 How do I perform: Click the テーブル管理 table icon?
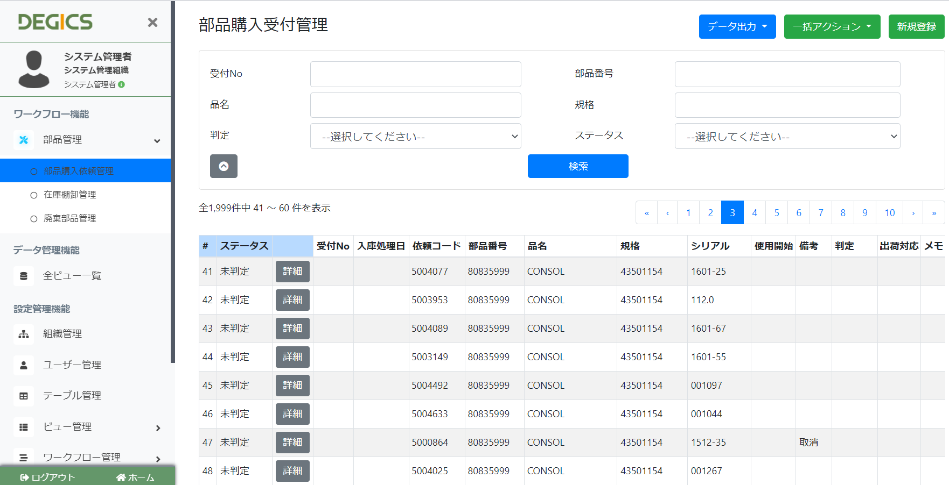pyautogui.click(x=24, y=396)
